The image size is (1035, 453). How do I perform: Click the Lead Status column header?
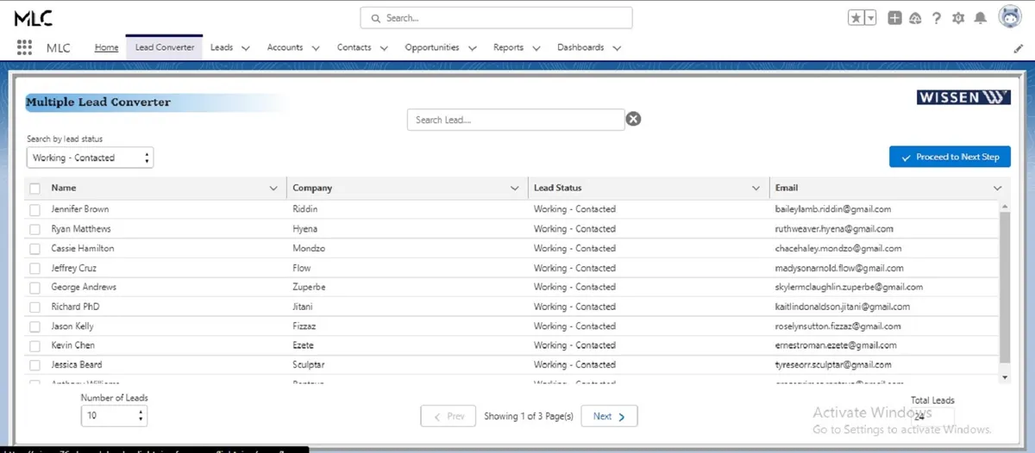point(649,188)
